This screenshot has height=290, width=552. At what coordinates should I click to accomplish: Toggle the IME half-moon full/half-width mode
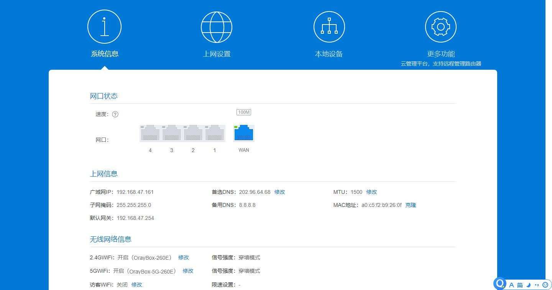[528, 285]
